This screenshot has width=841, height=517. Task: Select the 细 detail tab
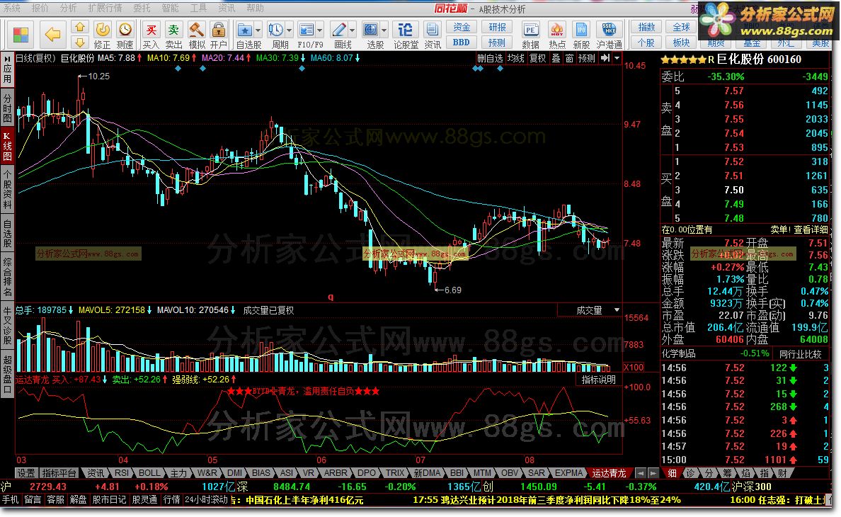click(672, 473)
